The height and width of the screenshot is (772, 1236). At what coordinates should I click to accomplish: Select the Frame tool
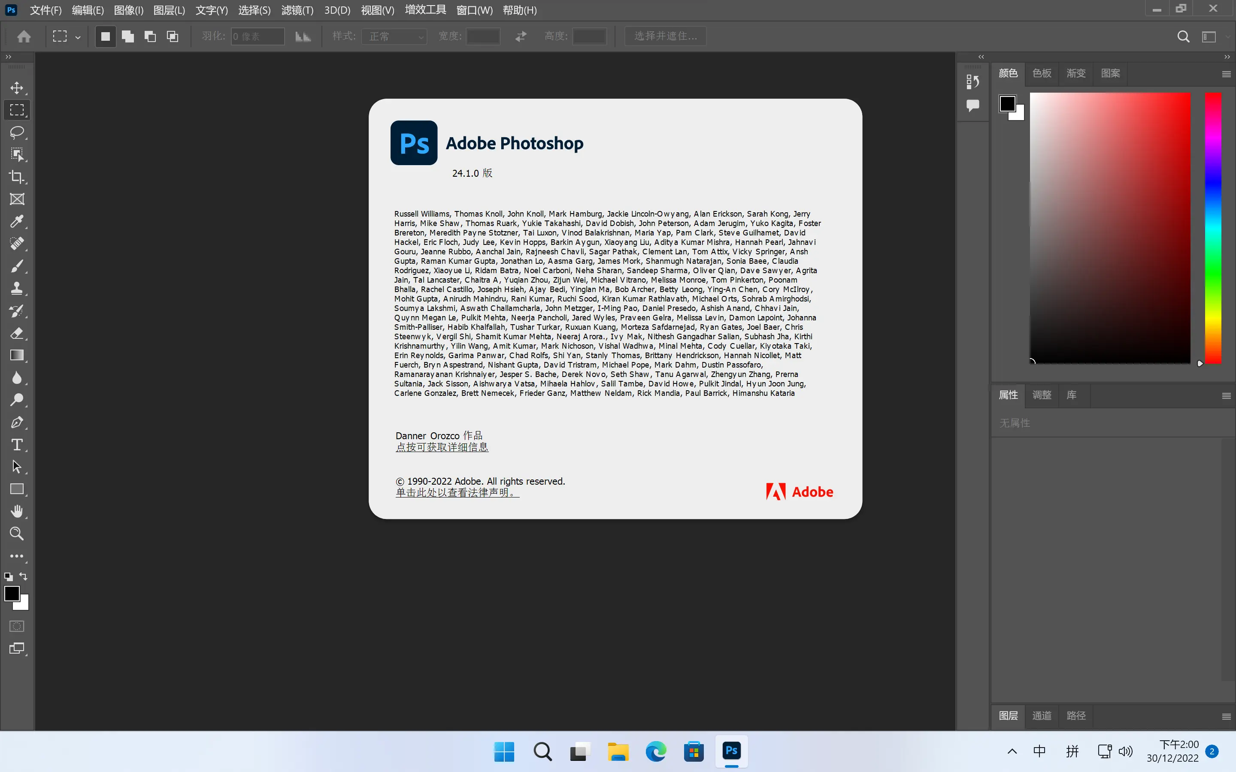tap(17, 199)
